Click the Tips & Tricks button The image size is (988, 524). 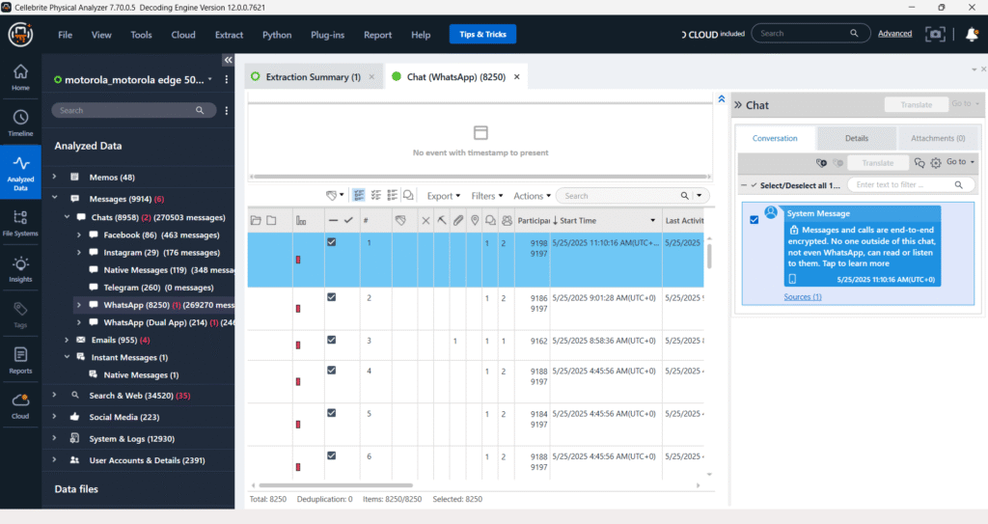click(482, 34)
